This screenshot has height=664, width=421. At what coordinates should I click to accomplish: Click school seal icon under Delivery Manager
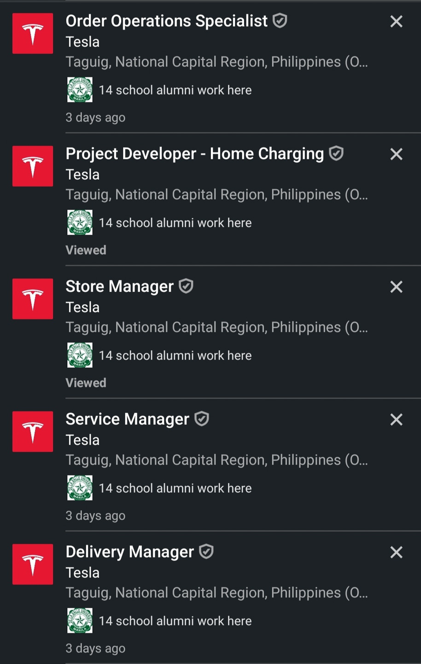[x=80, y=621]
